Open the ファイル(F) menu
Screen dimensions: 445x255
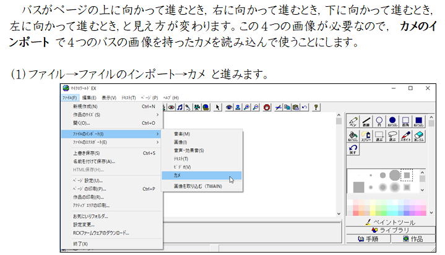pos(69,98)
